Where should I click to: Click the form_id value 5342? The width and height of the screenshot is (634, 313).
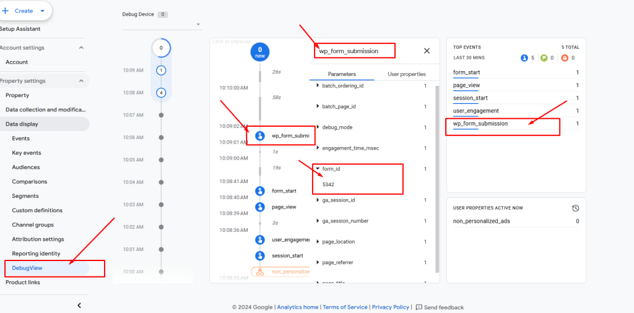(328, 184)
